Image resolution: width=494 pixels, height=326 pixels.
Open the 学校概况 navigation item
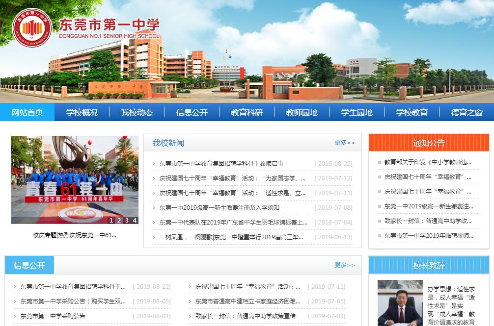82,112
